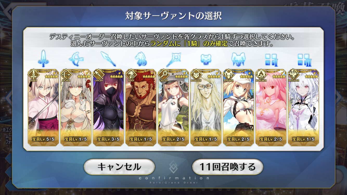Choose the pink-haired Mooncancer servant card
This screenshot has width=347, height=195.
[x=271, y=107]
